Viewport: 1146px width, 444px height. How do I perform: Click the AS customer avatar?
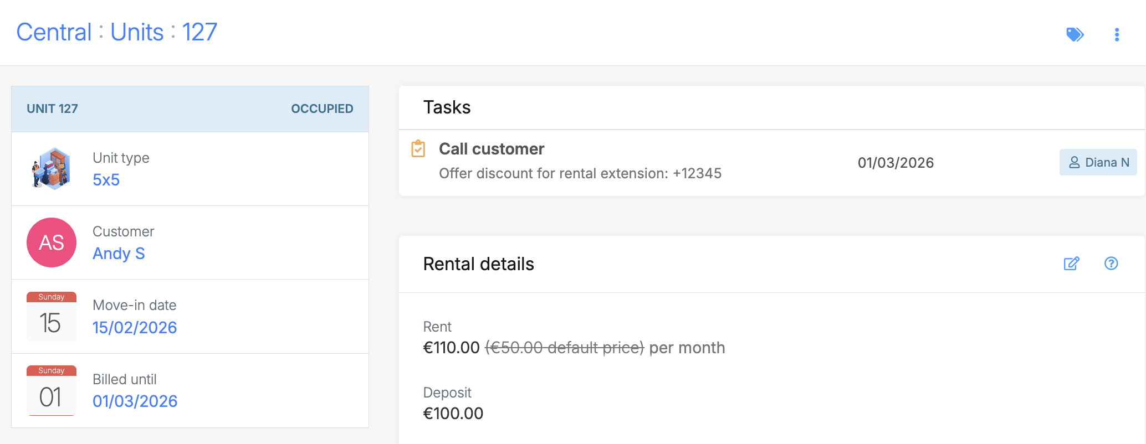point(52,242)
